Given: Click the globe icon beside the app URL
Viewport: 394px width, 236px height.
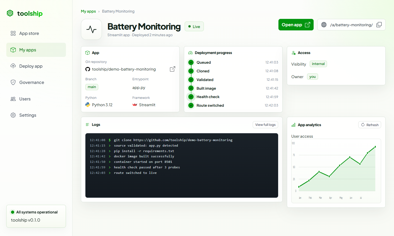Looking at the screenshot, I should [x=324, y=25].
